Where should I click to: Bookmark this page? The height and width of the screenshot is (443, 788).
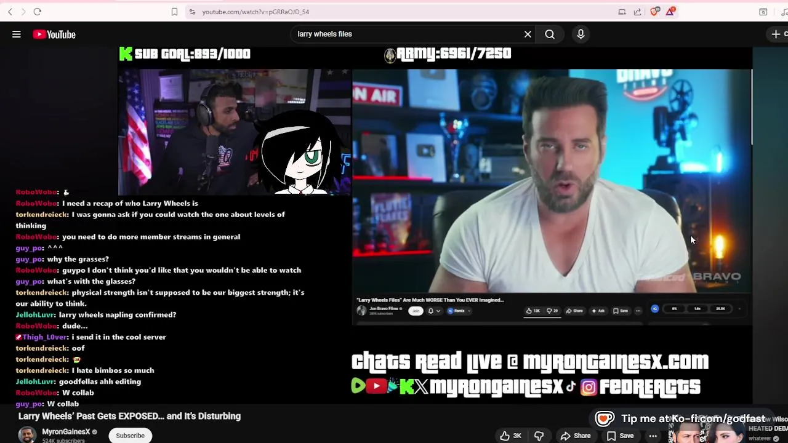(174, 12)
